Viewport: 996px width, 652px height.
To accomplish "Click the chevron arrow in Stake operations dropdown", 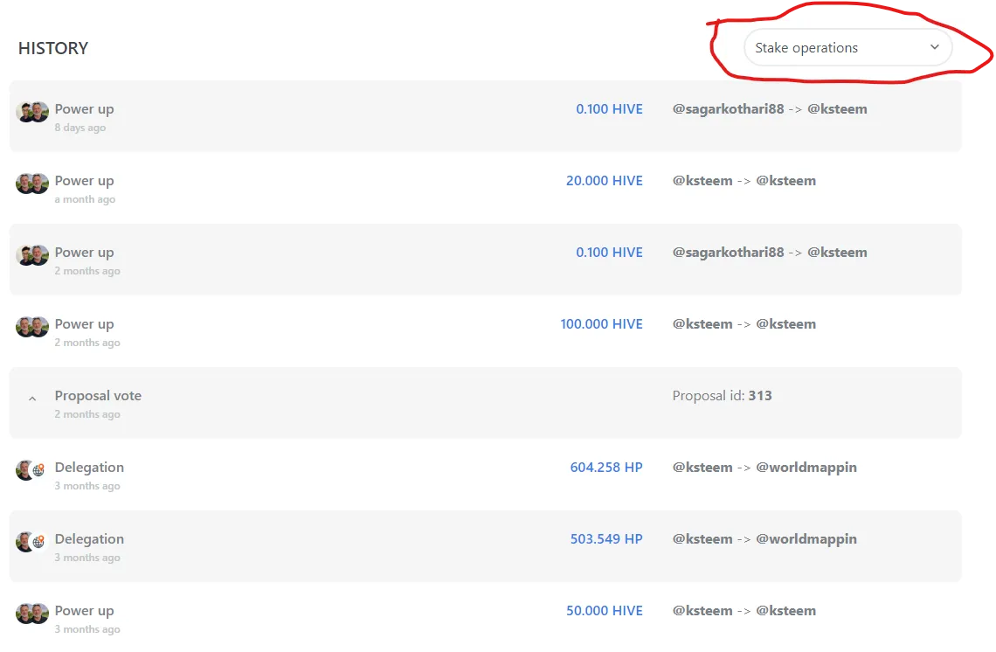I will tap(934, 47).
